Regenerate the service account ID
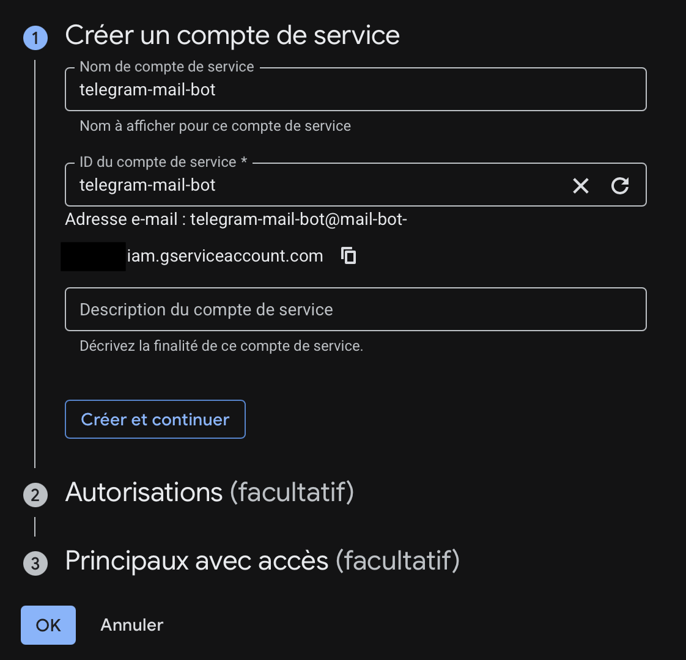The image size is (686, 660). 620,186
